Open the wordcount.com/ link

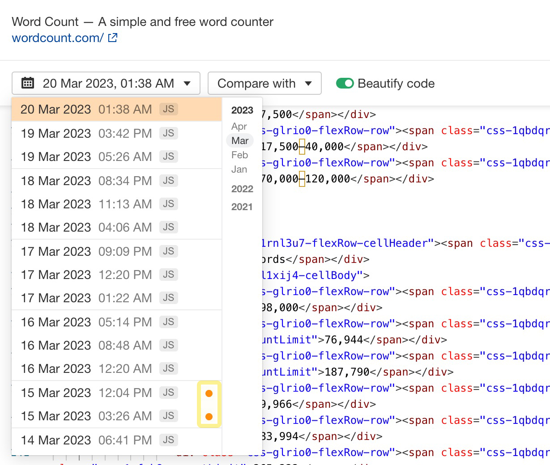click(x=58, y=38)
